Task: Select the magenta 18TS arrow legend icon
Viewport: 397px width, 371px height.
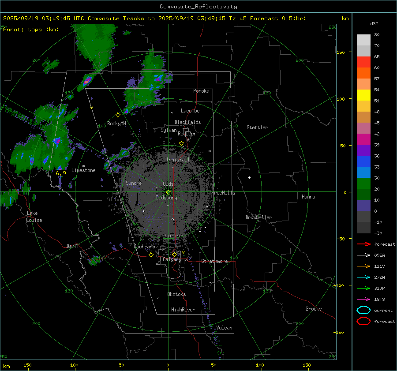Action: tap(363, 299)
